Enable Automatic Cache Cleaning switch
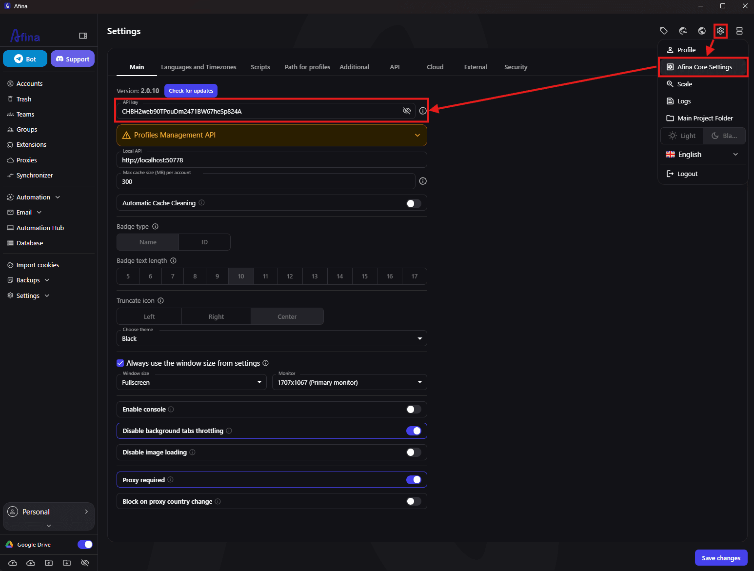The height and width of the screenshot is (571, 754). [414, 203]
